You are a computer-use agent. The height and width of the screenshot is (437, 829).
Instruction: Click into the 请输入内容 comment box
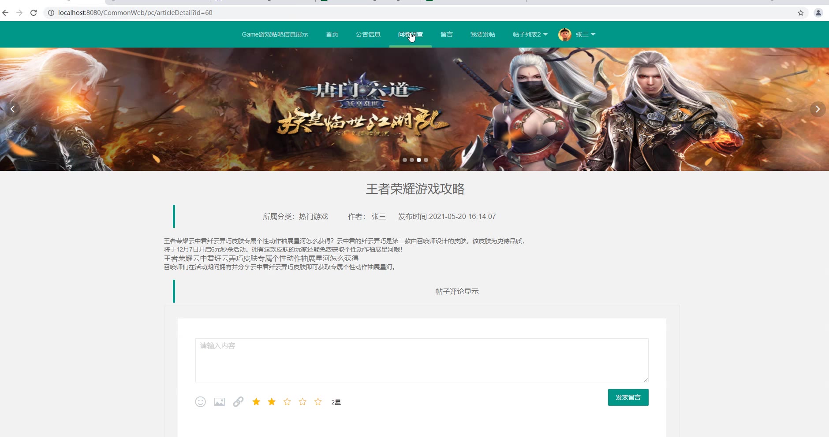422,360
